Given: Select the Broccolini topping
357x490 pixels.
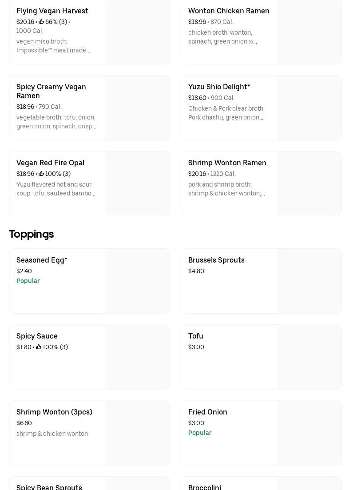Looking at the screenshot, I should coord(205,486).
